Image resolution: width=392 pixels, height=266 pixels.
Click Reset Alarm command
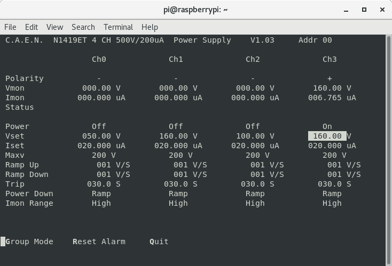click(99, 241)
